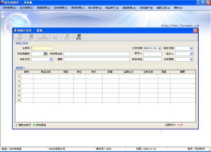This screenshot has width=211, height=152.
Task: Click the 退出 exit toolbar icon
Action: click(x=79, y=37)
